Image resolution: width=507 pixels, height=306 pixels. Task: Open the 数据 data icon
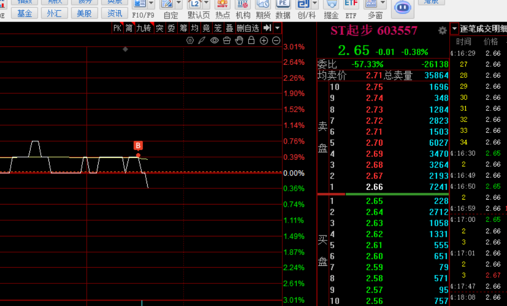[282, 4]
